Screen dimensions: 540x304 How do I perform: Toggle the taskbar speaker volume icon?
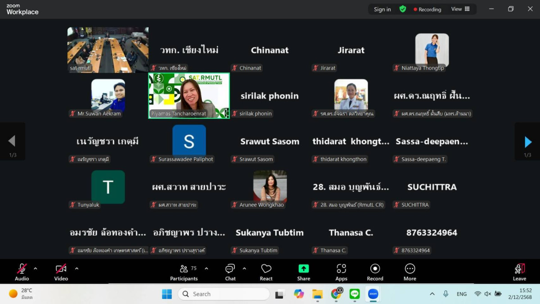(487, 294)
